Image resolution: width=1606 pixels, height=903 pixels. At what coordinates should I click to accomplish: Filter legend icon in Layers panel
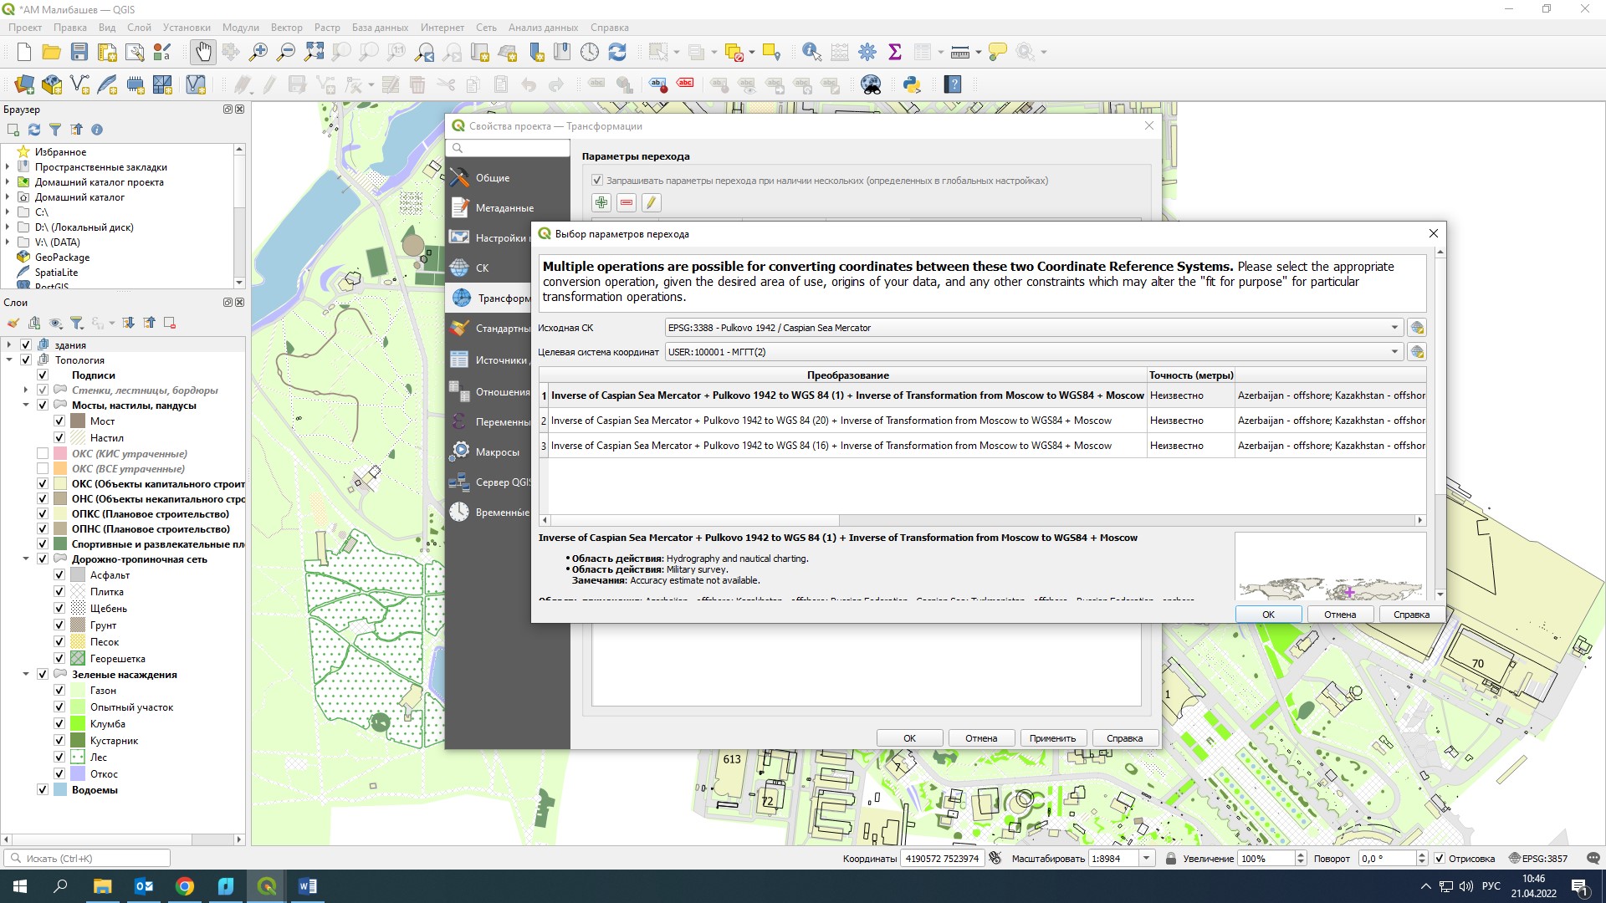click(x=76, y=323)
